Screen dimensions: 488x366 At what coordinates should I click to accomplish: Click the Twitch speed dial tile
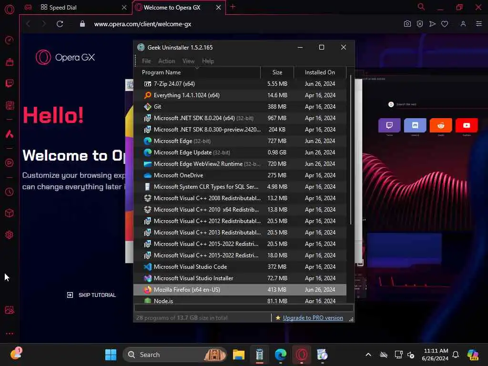click(389, 125)
